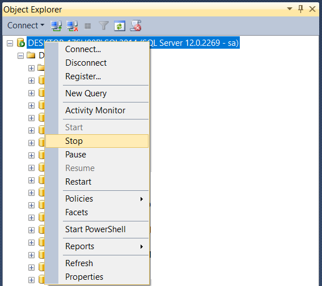
Task: Click the disabled Resume menu entry
Action: pyautogui.click(x=97, y=168)
